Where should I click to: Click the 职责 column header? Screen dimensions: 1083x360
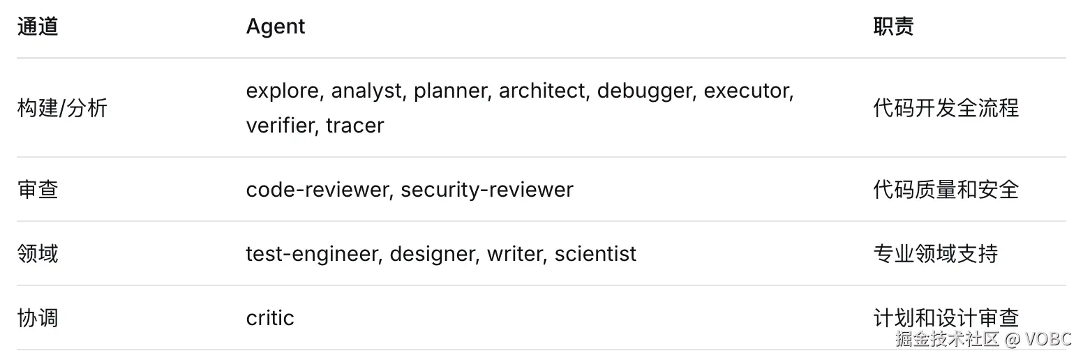coord(893,27)
